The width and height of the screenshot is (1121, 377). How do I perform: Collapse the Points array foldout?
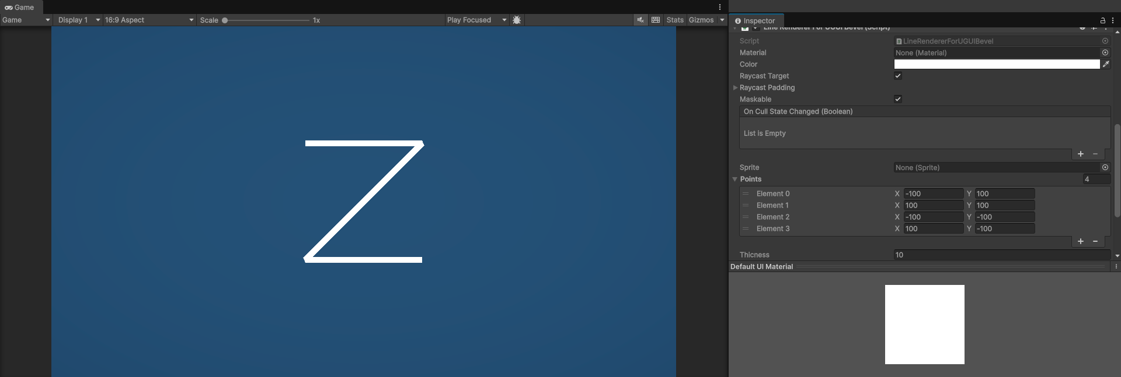coord(735,179)
